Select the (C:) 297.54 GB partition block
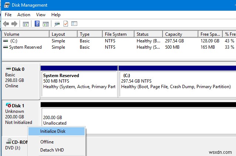The image size is (236, 156). point(177,82)
